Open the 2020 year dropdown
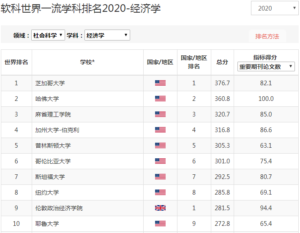300x233 pixels. coord(275,8)
